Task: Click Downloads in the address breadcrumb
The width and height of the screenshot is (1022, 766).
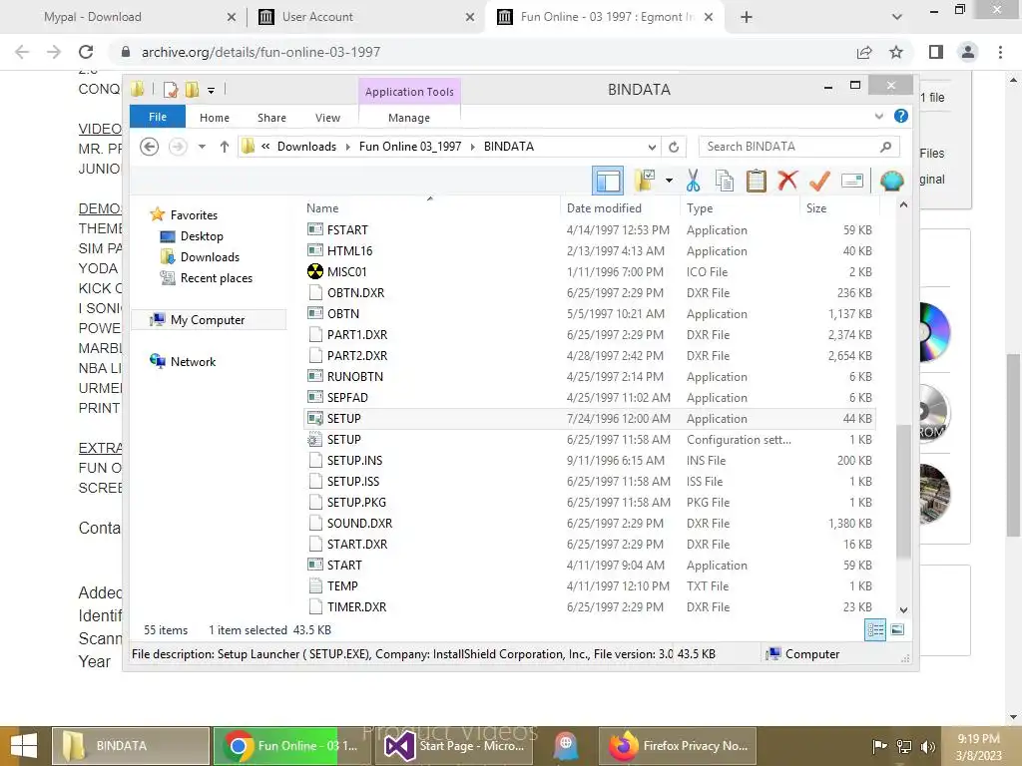Action: pos(307,147)
